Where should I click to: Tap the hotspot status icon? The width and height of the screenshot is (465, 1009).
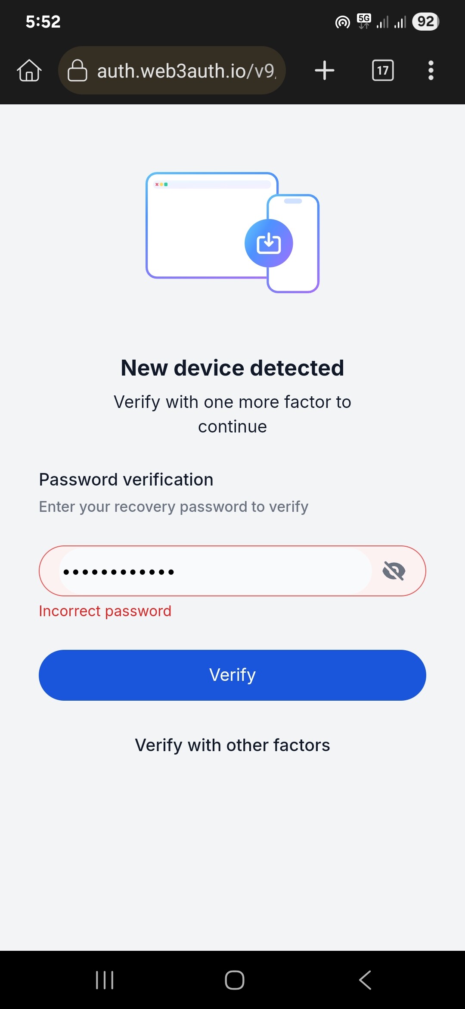click(x=343, y=22)
